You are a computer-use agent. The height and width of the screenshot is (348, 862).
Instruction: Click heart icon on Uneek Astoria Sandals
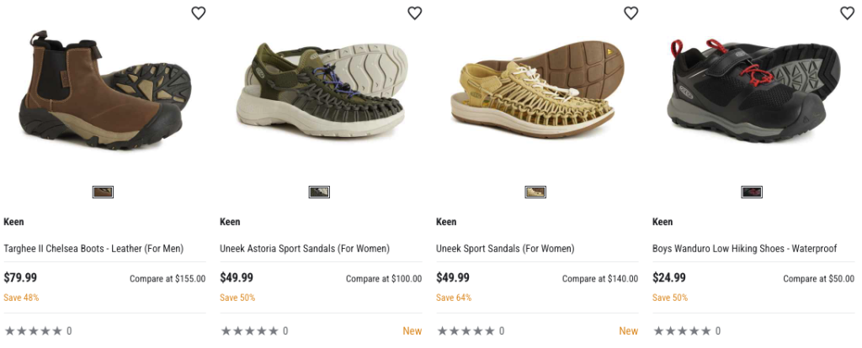pos(414,13)
